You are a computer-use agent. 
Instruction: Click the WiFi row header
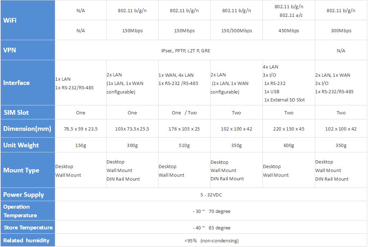tap(28, 20)
